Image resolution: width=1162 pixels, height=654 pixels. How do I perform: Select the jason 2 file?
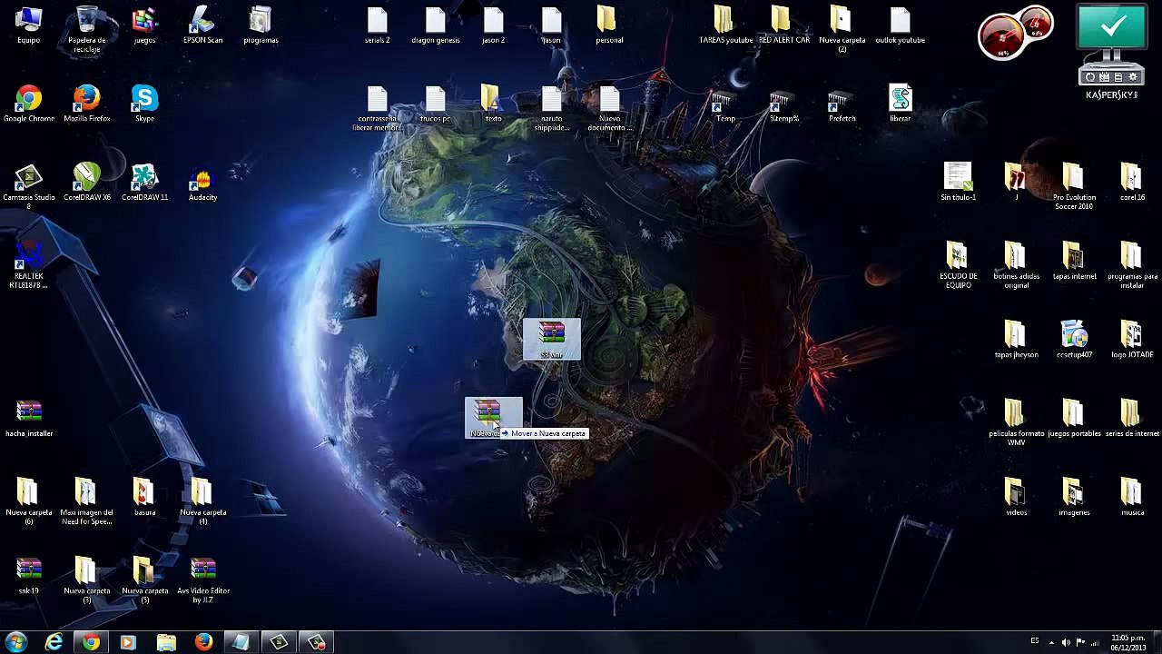493,25
